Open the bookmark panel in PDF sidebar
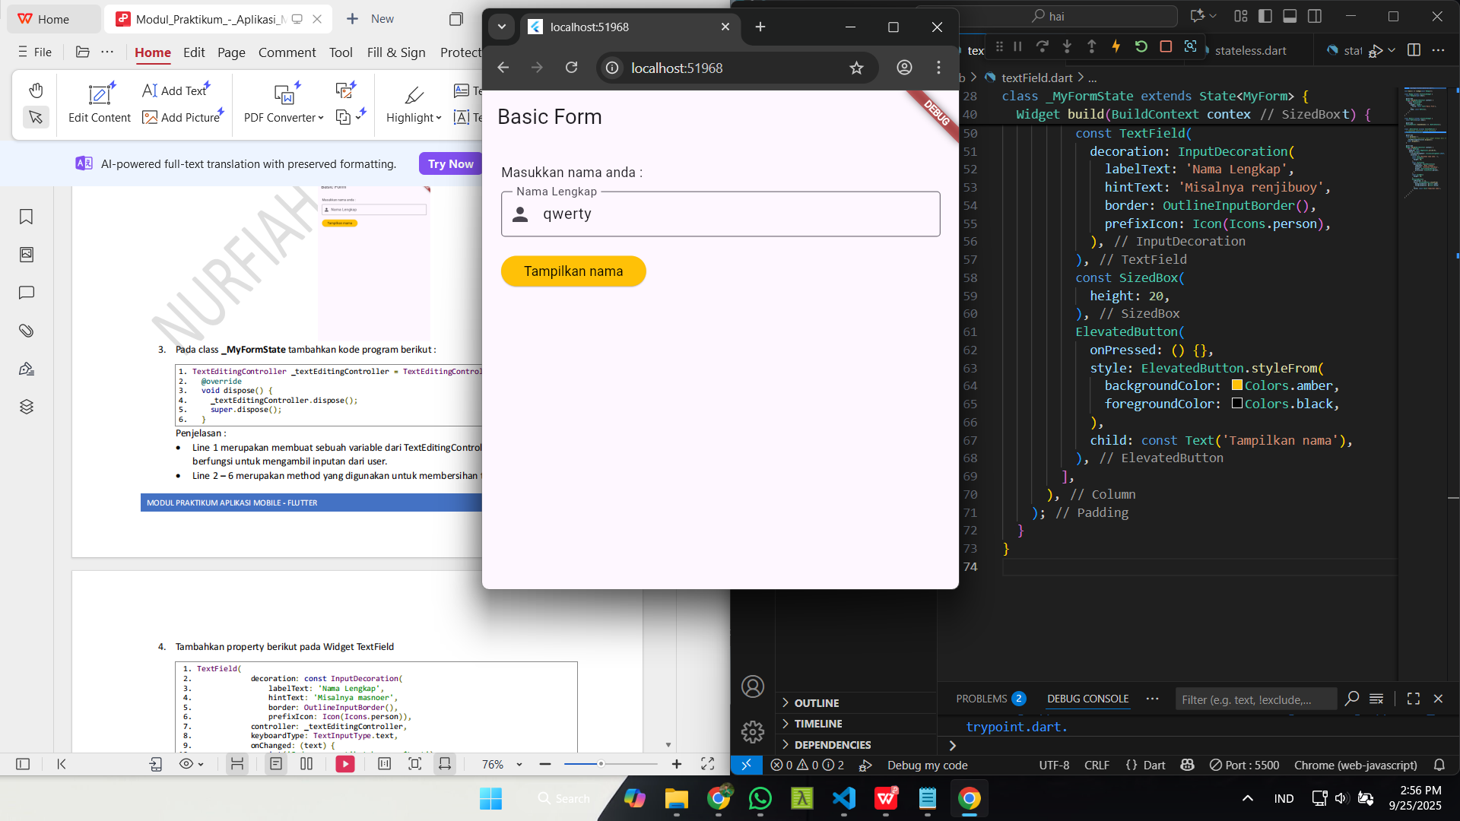The image size is (1460, 821). coord(27,217)
